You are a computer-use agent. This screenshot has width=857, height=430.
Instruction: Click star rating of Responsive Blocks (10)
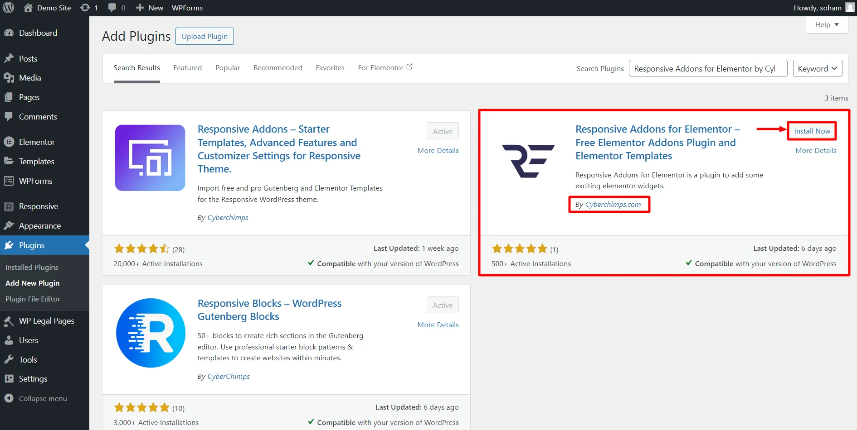pos(142,407)
